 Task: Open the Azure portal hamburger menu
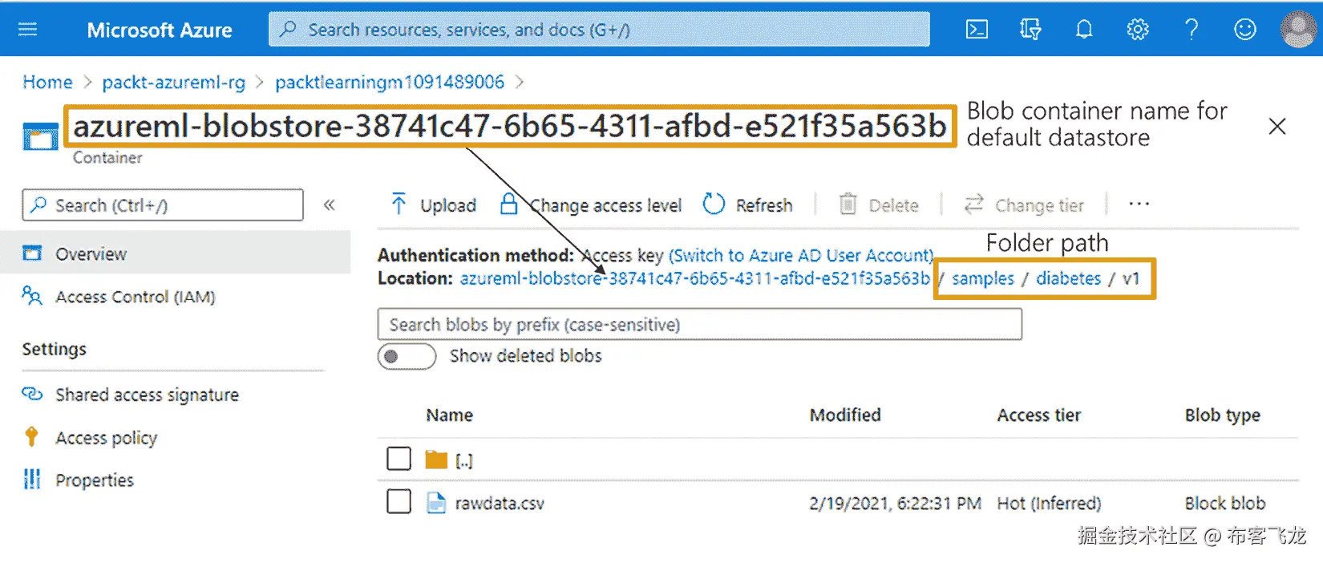(28, 30)
